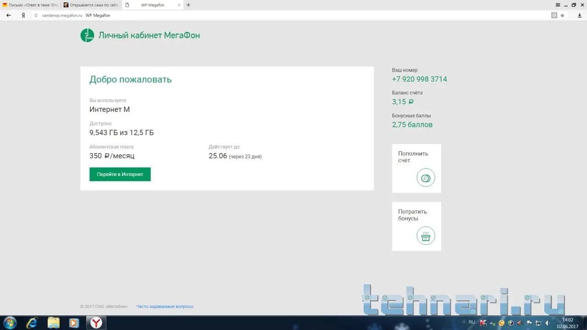
Task: Close the WP Megafon tab
Action: pos(179,5)
